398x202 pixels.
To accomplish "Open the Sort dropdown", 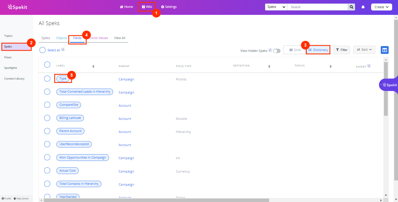I will [x=364, y=50].
